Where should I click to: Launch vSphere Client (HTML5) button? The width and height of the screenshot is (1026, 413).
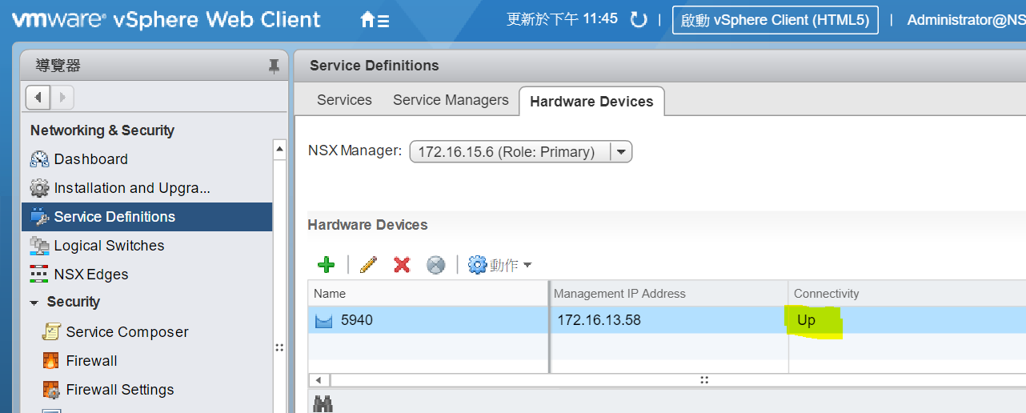click(775, 20)
